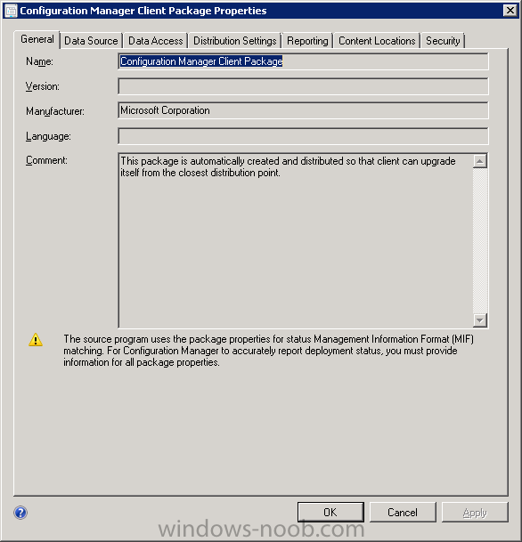Image resolution: width=522 pixels, height=542 pixels.
Task: Click the Apply button
Action: [x=475, y=513]
